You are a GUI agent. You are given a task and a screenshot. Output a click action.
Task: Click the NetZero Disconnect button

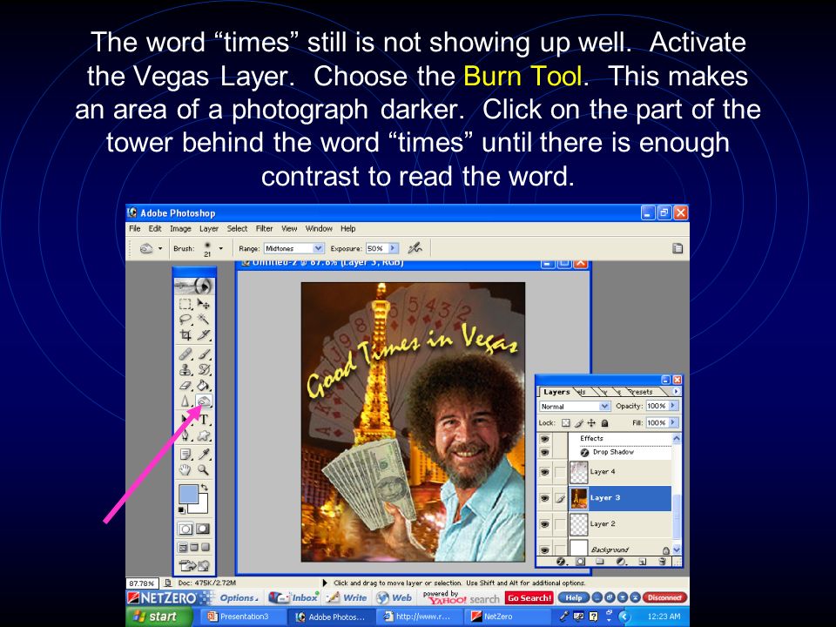pos(664,597)
